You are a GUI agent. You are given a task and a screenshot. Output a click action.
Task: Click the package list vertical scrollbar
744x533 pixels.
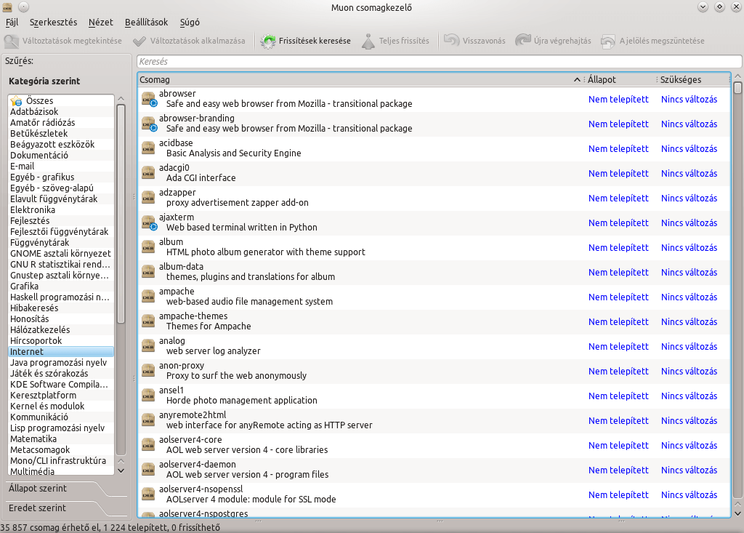(737, 291)
